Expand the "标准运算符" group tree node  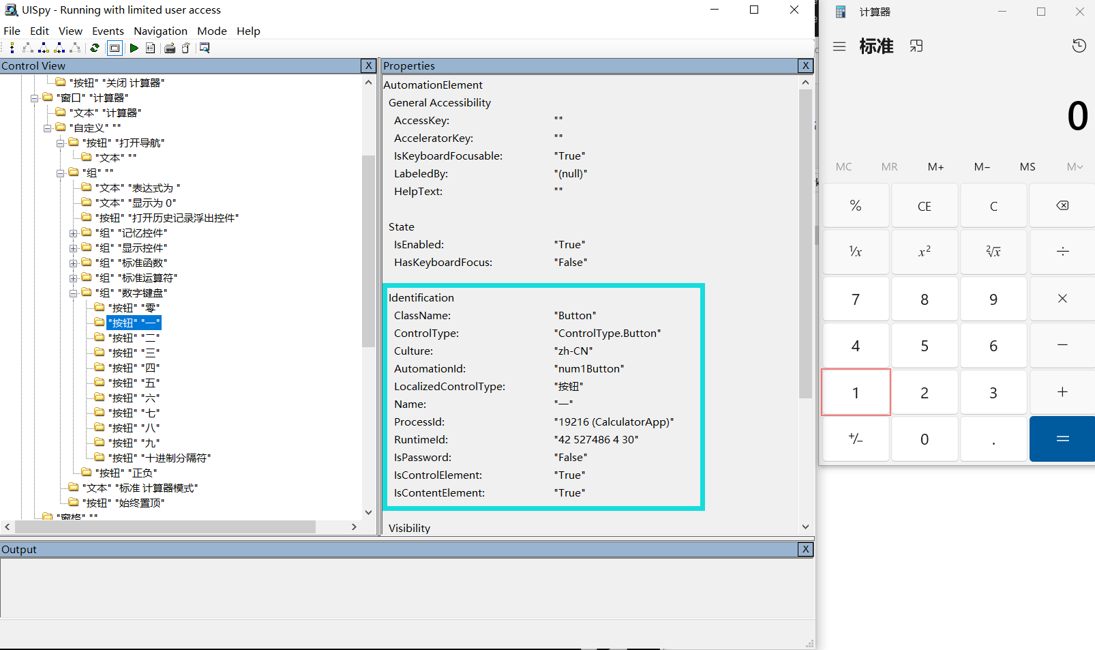pyautogui.click(x=73, y=278)
